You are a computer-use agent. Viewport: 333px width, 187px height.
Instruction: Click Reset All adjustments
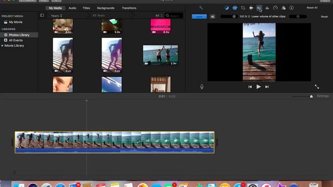click(x=312, y=8)
